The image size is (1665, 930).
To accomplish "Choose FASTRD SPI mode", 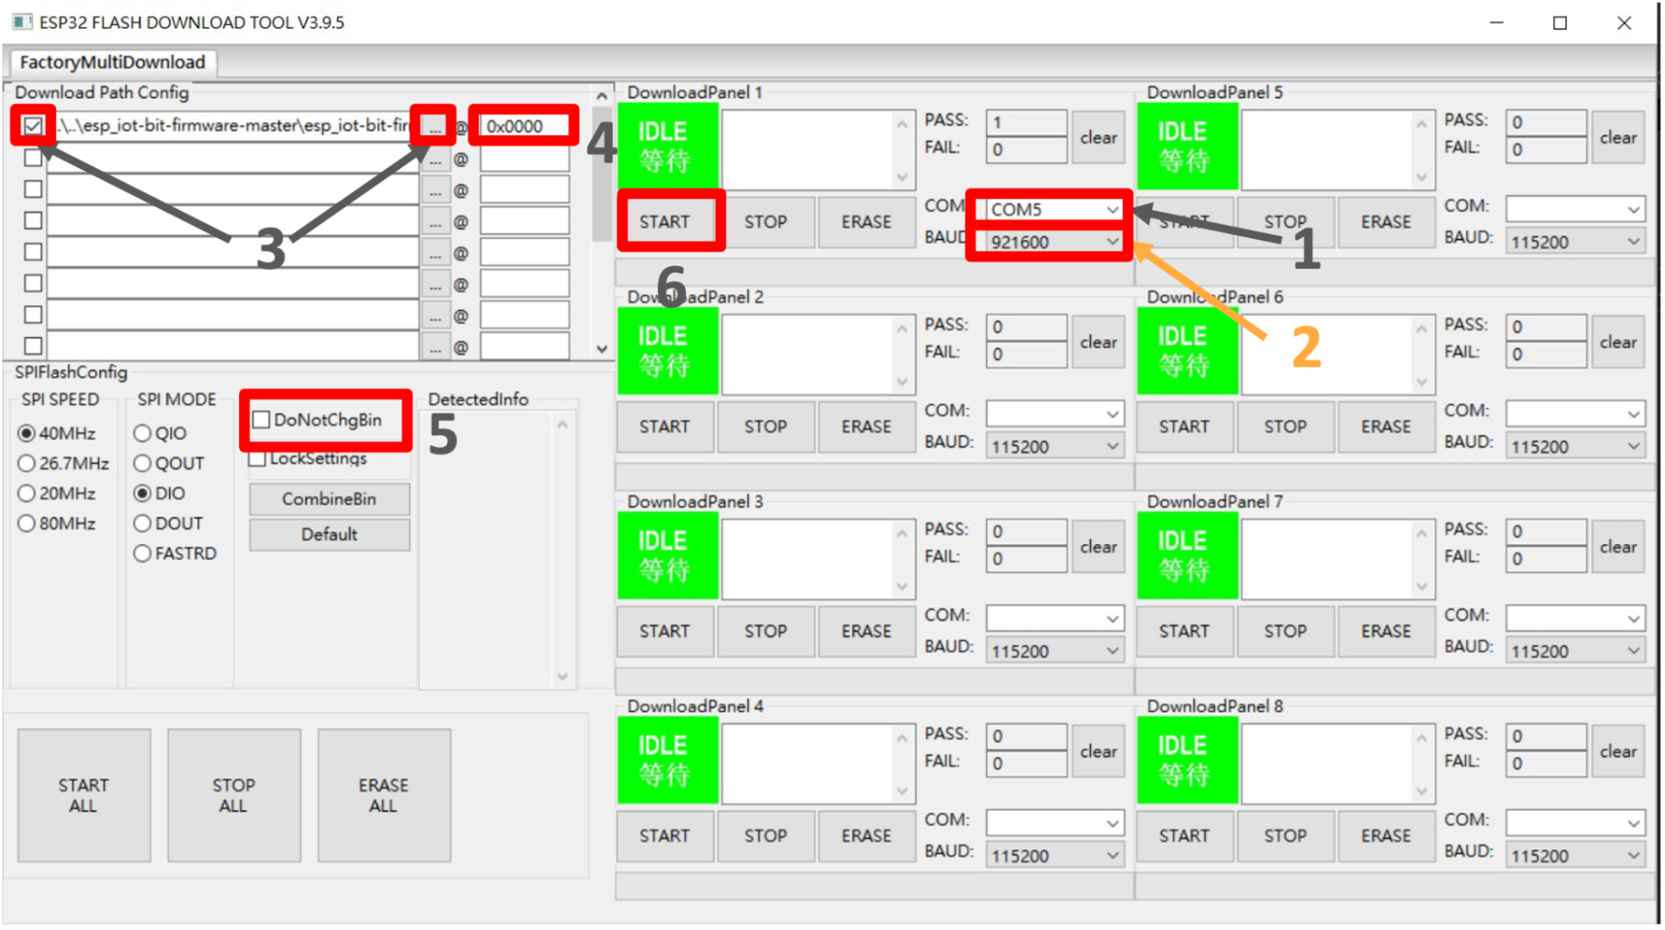I will coord(175,553).
